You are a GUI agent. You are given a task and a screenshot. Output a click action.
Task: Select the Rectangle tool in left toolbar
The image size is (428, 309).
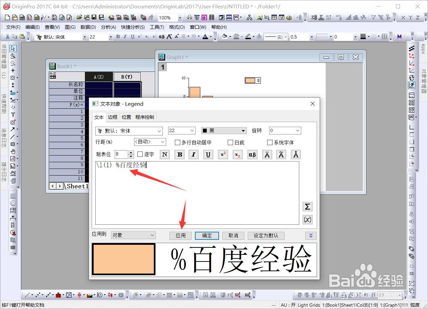[13, 144]
